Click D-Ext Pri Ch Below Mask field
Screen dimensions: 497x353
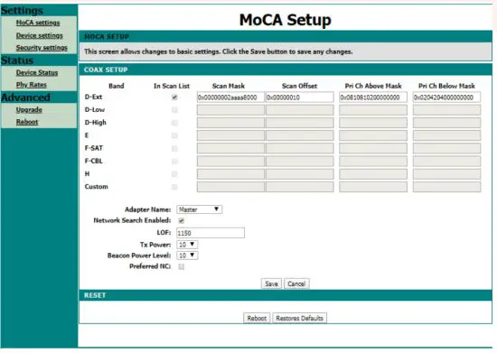point(446,98)
